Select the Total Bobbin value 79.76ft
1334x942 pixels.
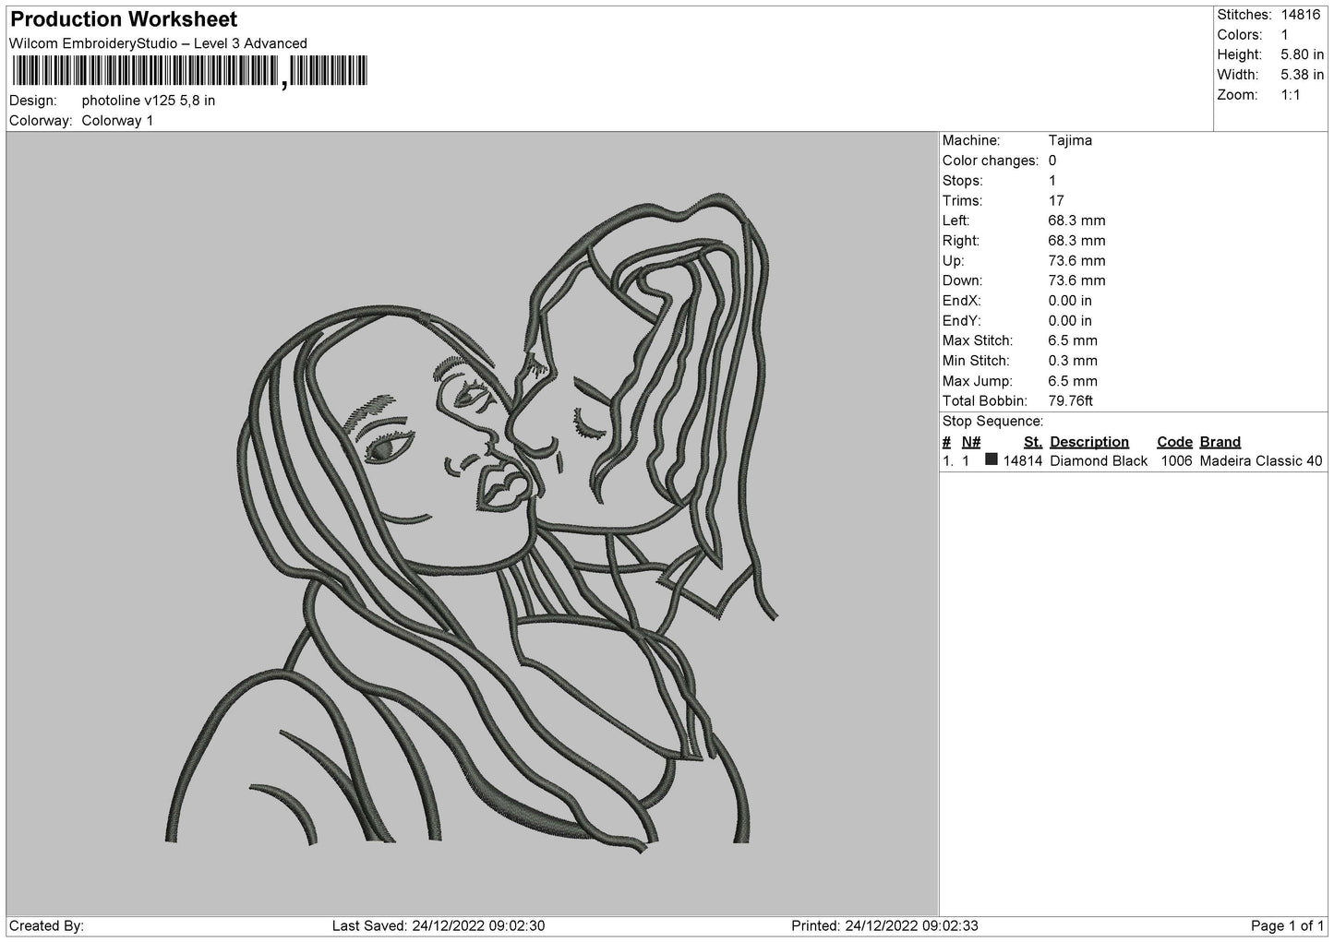1071,401
